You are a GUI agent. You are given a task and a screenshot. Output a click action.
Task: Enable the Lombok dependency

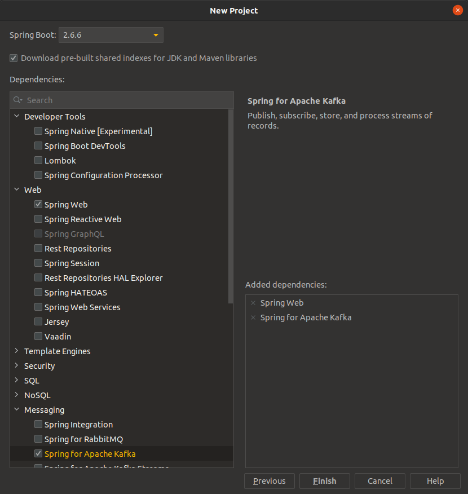[38, 160]
